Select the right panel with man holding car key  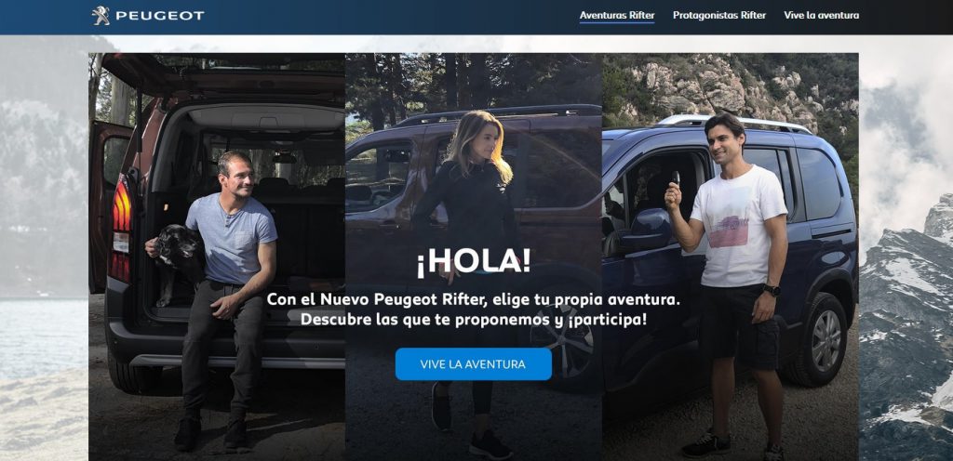click(x=730, y=257)
